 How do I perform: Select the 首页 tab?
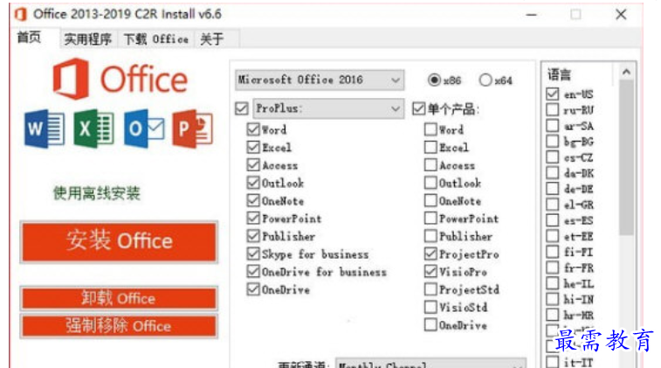[29, 38]
